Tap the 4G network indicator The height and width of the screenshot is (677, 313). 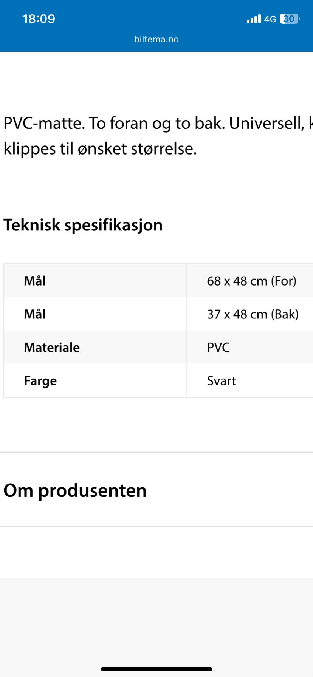point(270,19)
